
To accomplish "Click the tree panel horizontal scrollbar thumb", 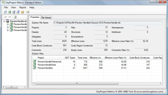I will coord(11,87).
